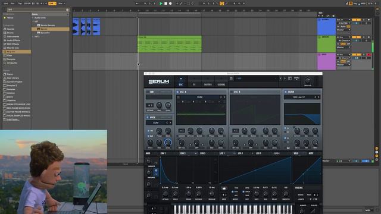
Task: Open Packs in Places list
Action: [10, 74]
